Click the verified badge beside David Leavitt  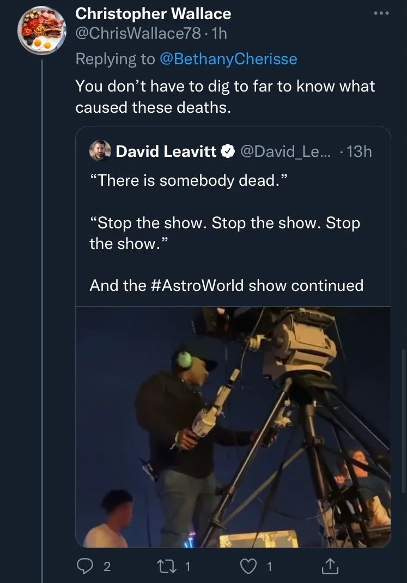[x=227, y=151]
